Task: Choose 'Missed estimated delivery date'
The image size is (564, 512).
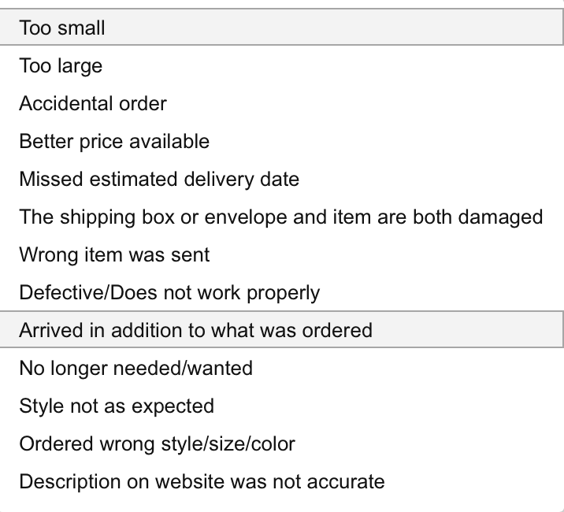Action: [x=159, y=180]
